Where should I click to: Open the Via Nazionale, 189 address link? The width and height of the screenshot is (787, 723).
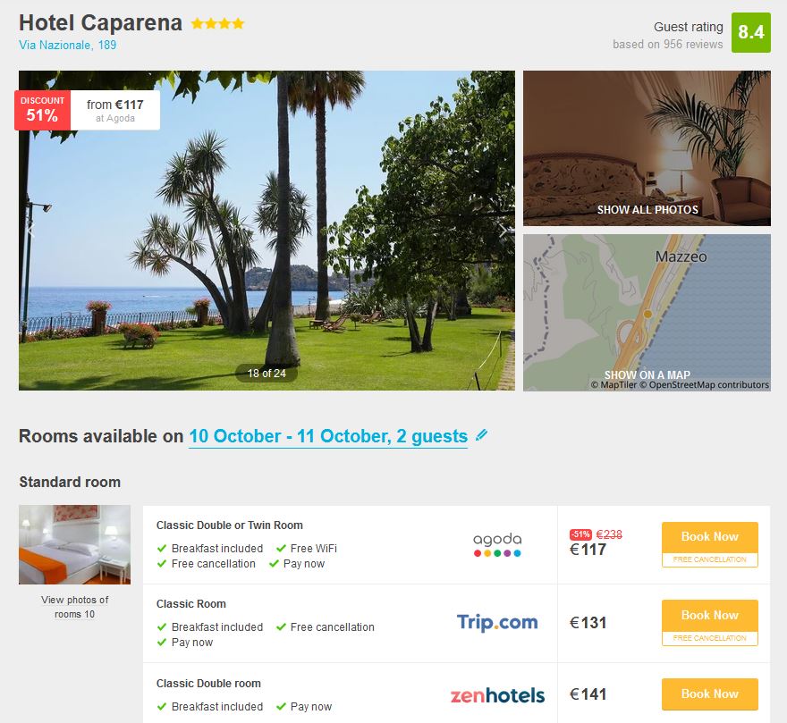point(68,46)
